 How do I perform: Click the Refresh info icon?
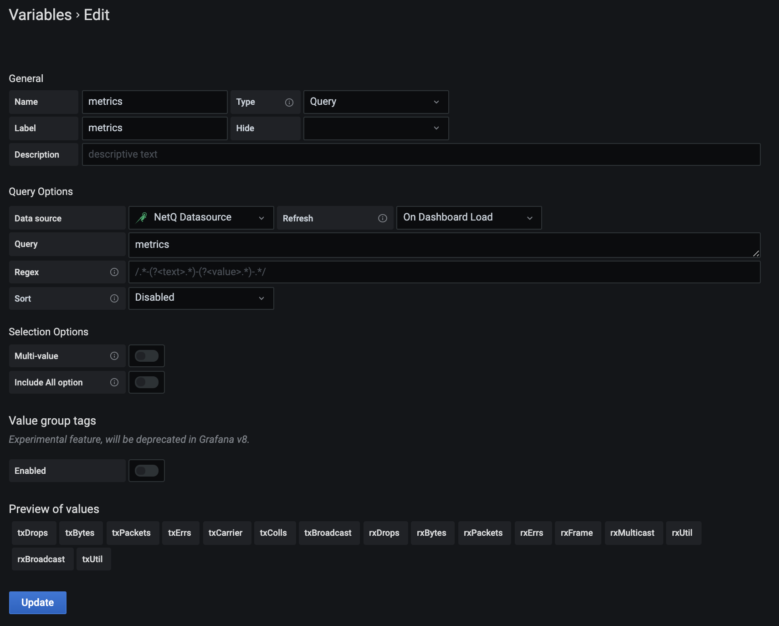382,218
